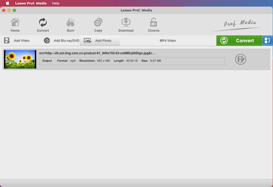Click the Add Video label

tap(22, 40)
